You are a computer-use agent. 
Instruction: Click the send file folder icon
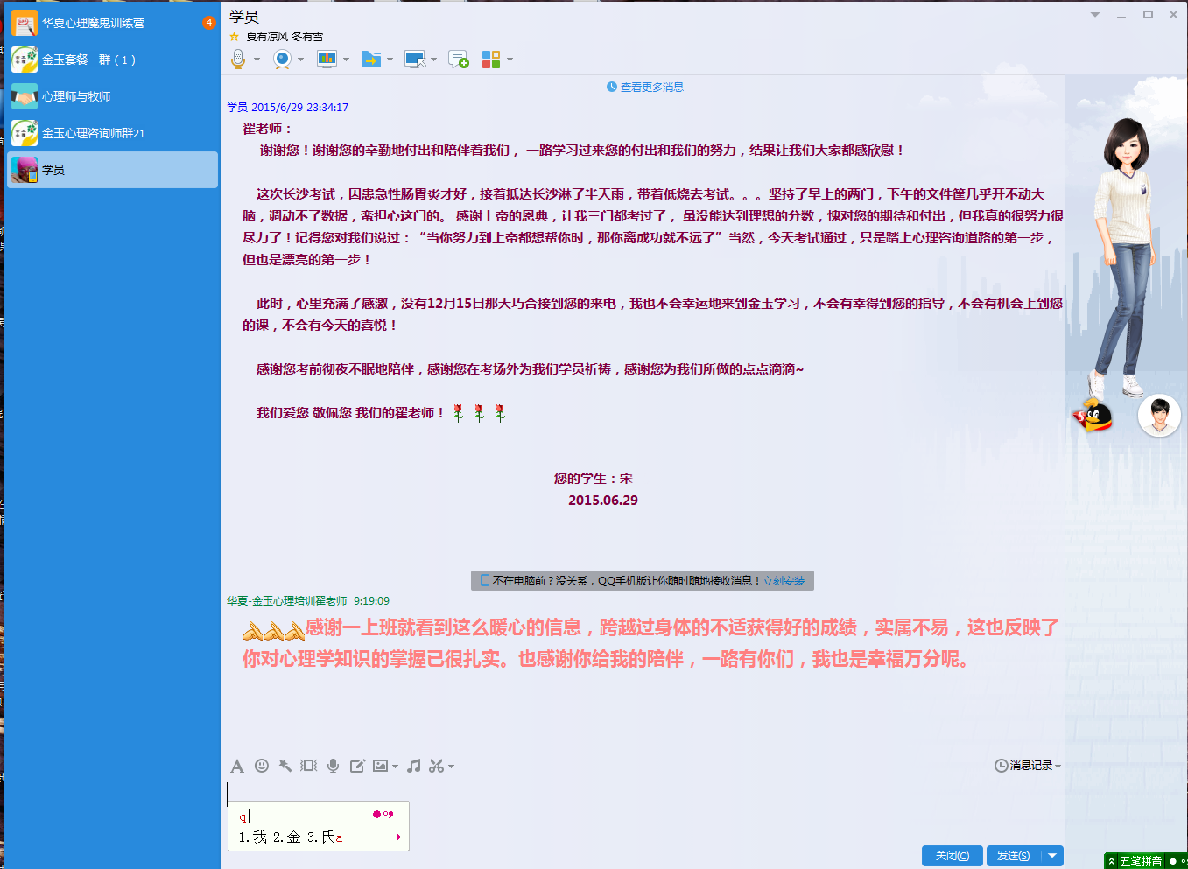point(371,60)
